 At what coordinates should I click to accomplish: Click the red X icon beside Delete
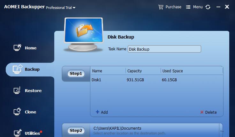pyautogui.click(x=202, y=112)
